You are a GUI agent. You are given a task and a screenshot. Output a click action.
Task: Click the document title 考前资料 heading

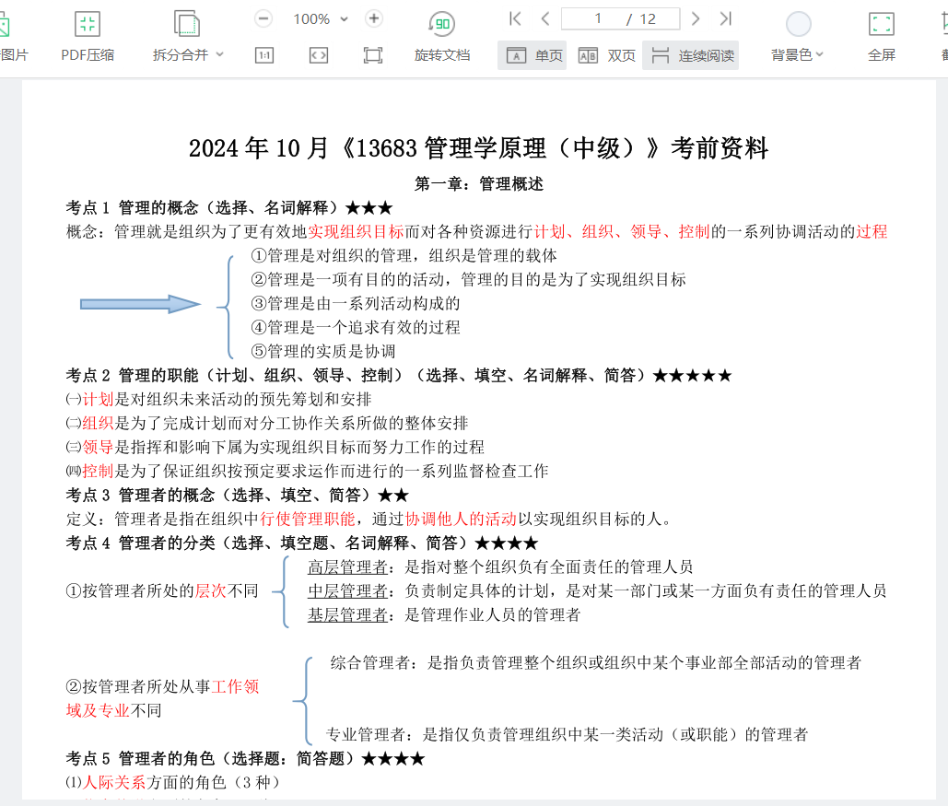[478, 148]
